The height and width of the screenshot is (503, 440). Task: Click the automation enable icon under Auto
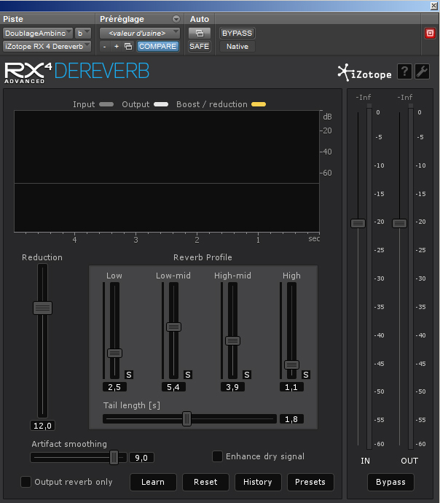200,33
